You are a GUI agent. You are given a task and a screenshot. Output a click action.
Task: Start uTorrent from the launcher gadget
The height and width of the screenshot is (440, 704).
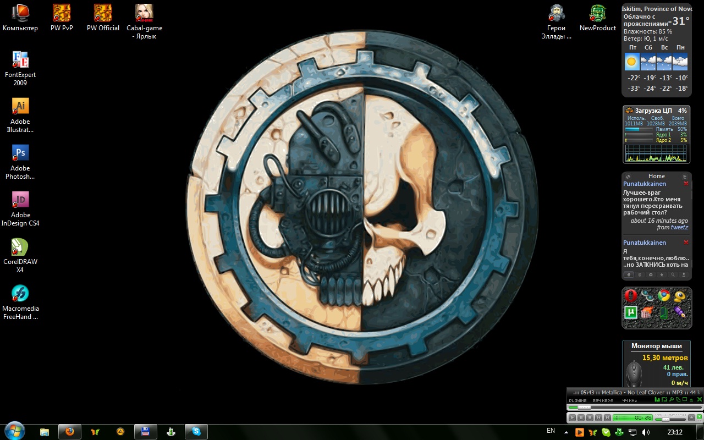[630, 312]
